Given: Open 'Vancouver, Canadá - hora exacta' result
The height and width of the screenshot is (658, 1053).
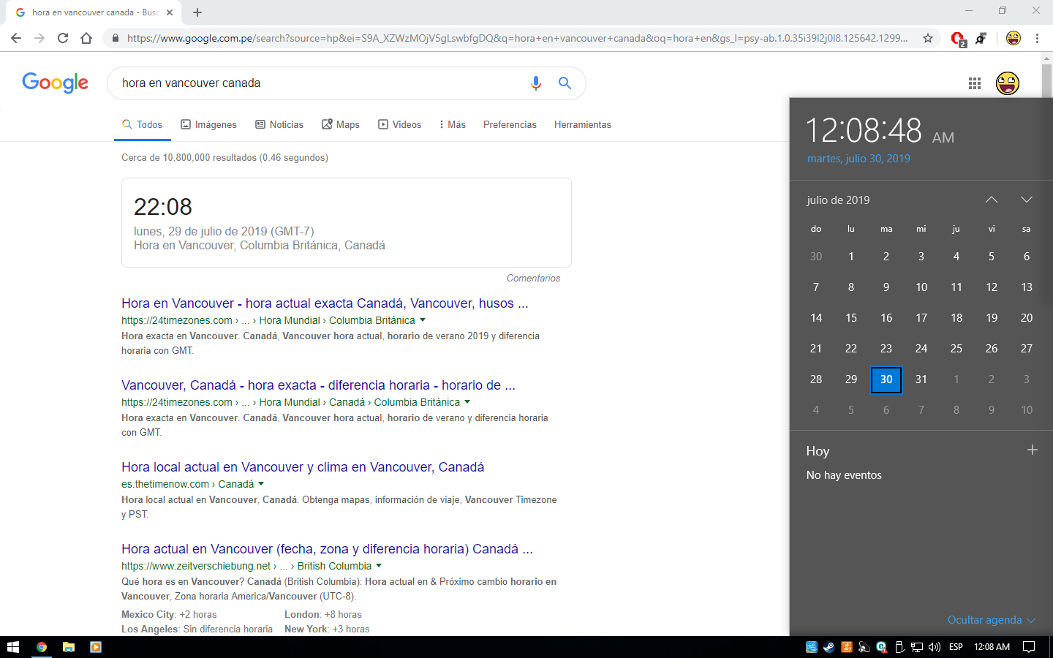Looking at the screenshot, I should tap(318, 385).
